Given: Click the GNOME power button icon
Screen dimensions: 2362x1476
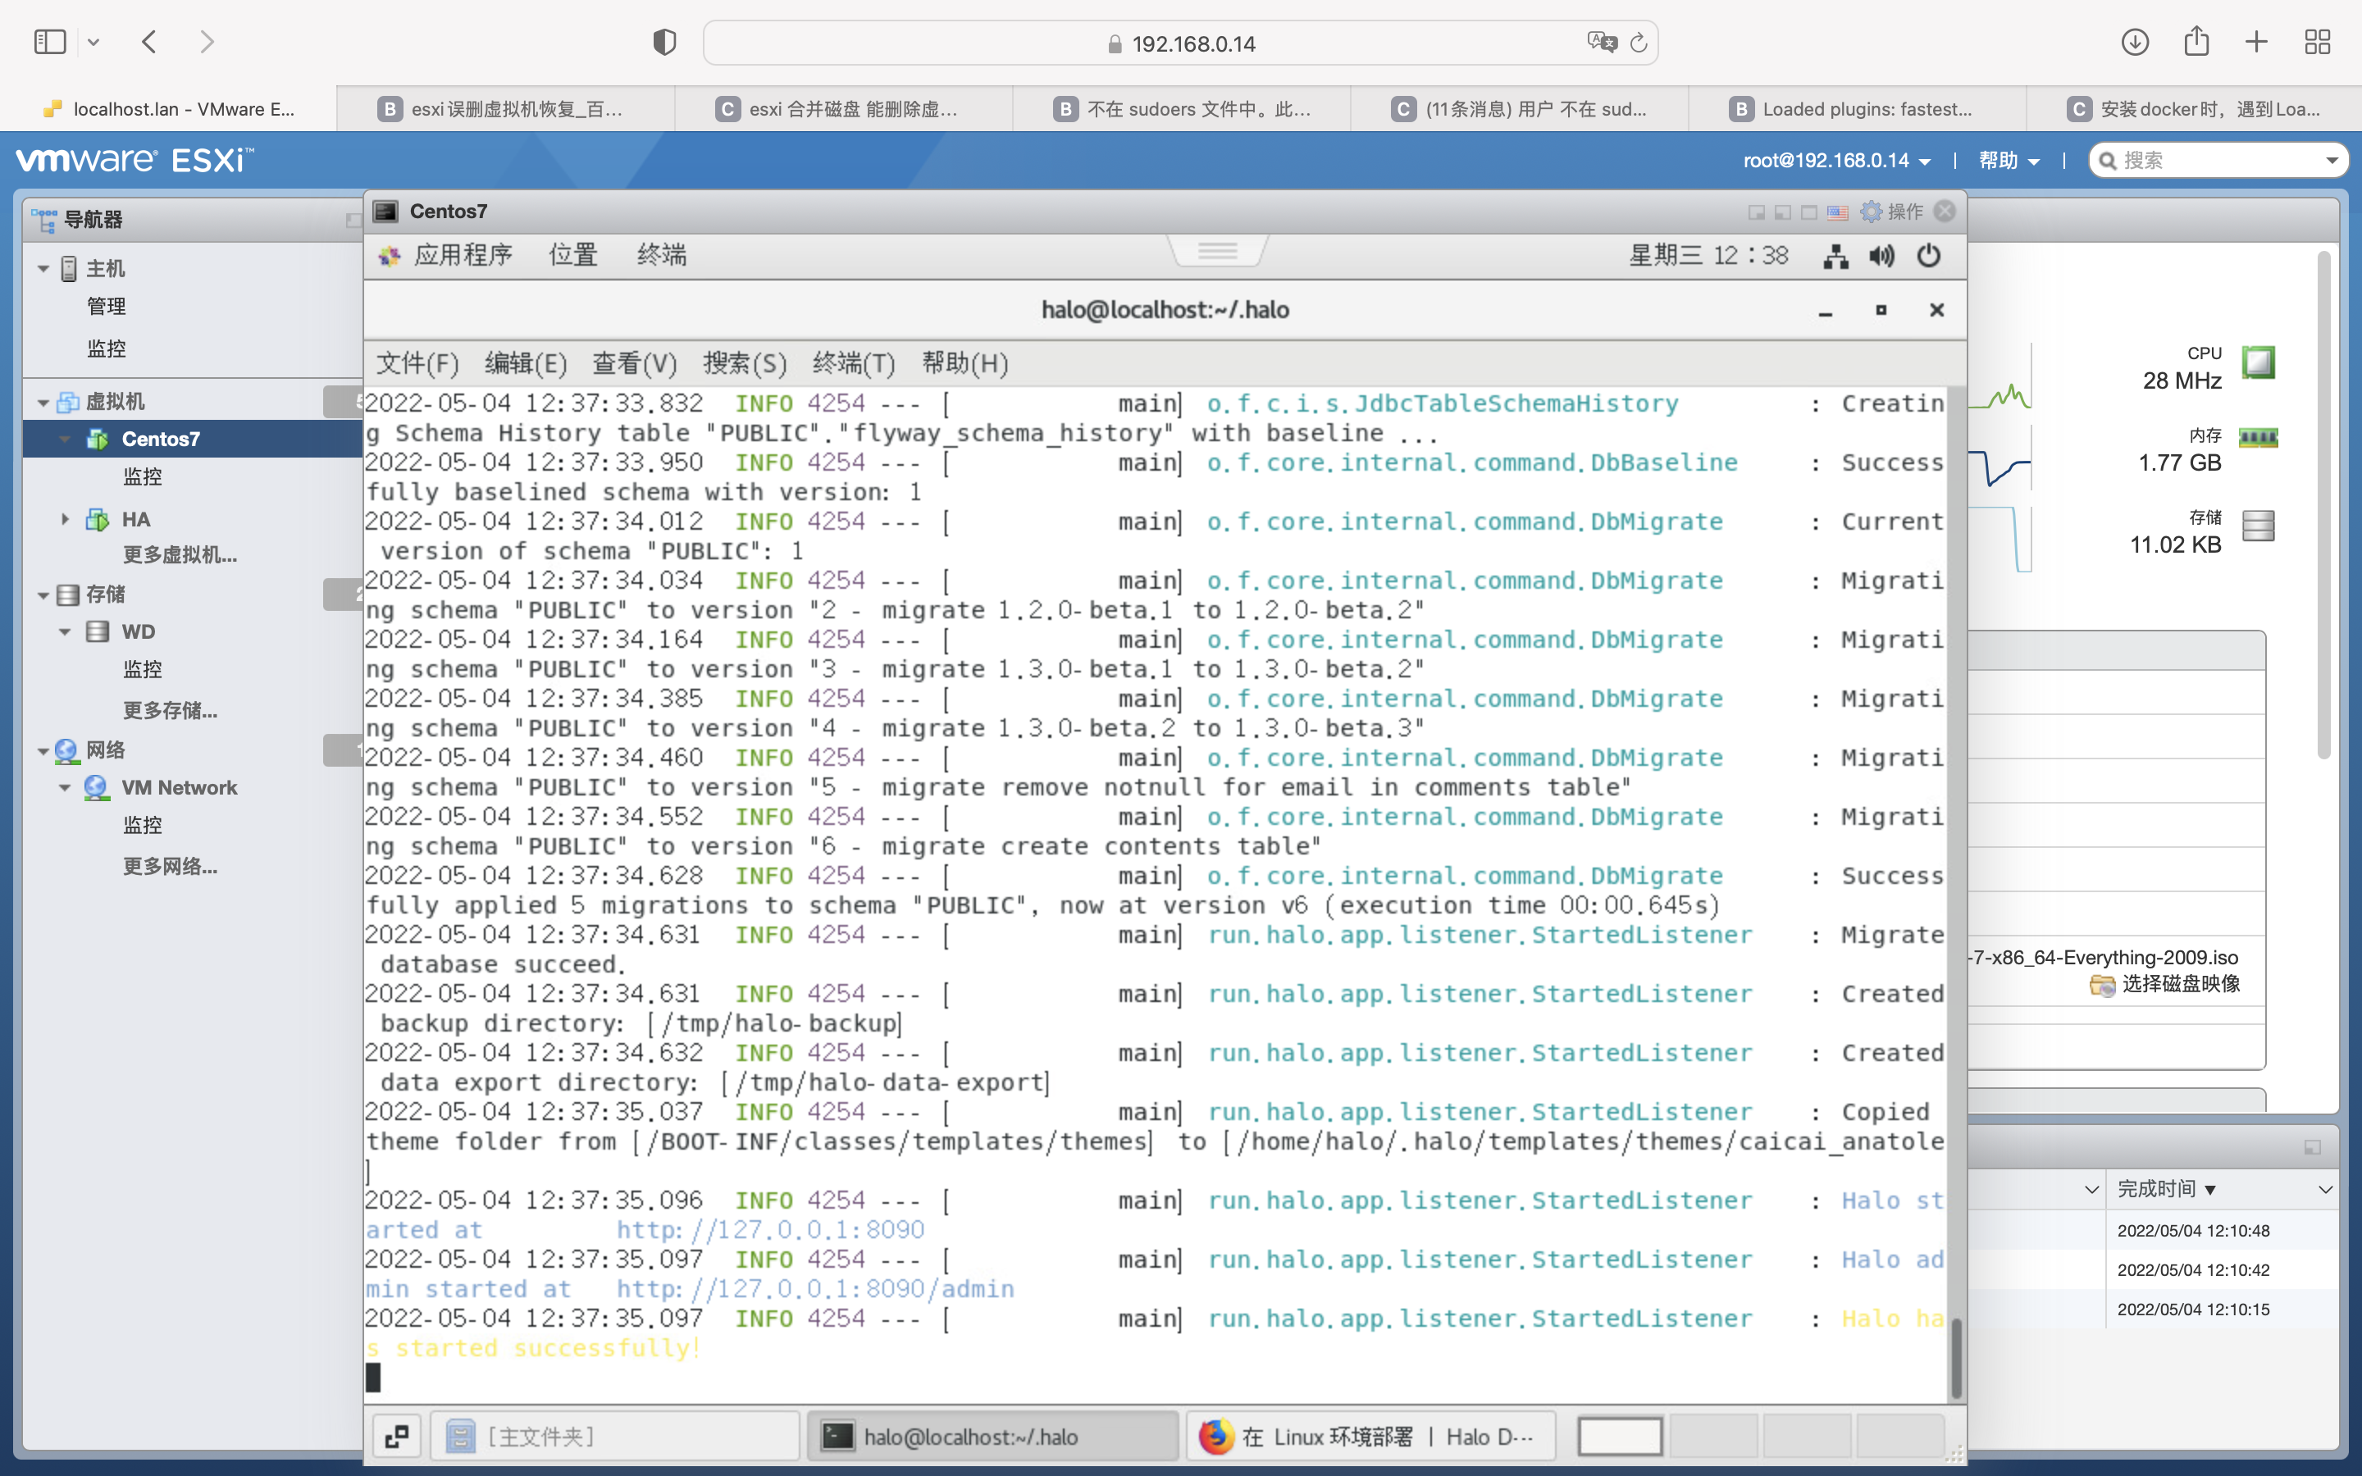Looking at the screenshot, I should pyautogui.click(x=1929, y=257).
